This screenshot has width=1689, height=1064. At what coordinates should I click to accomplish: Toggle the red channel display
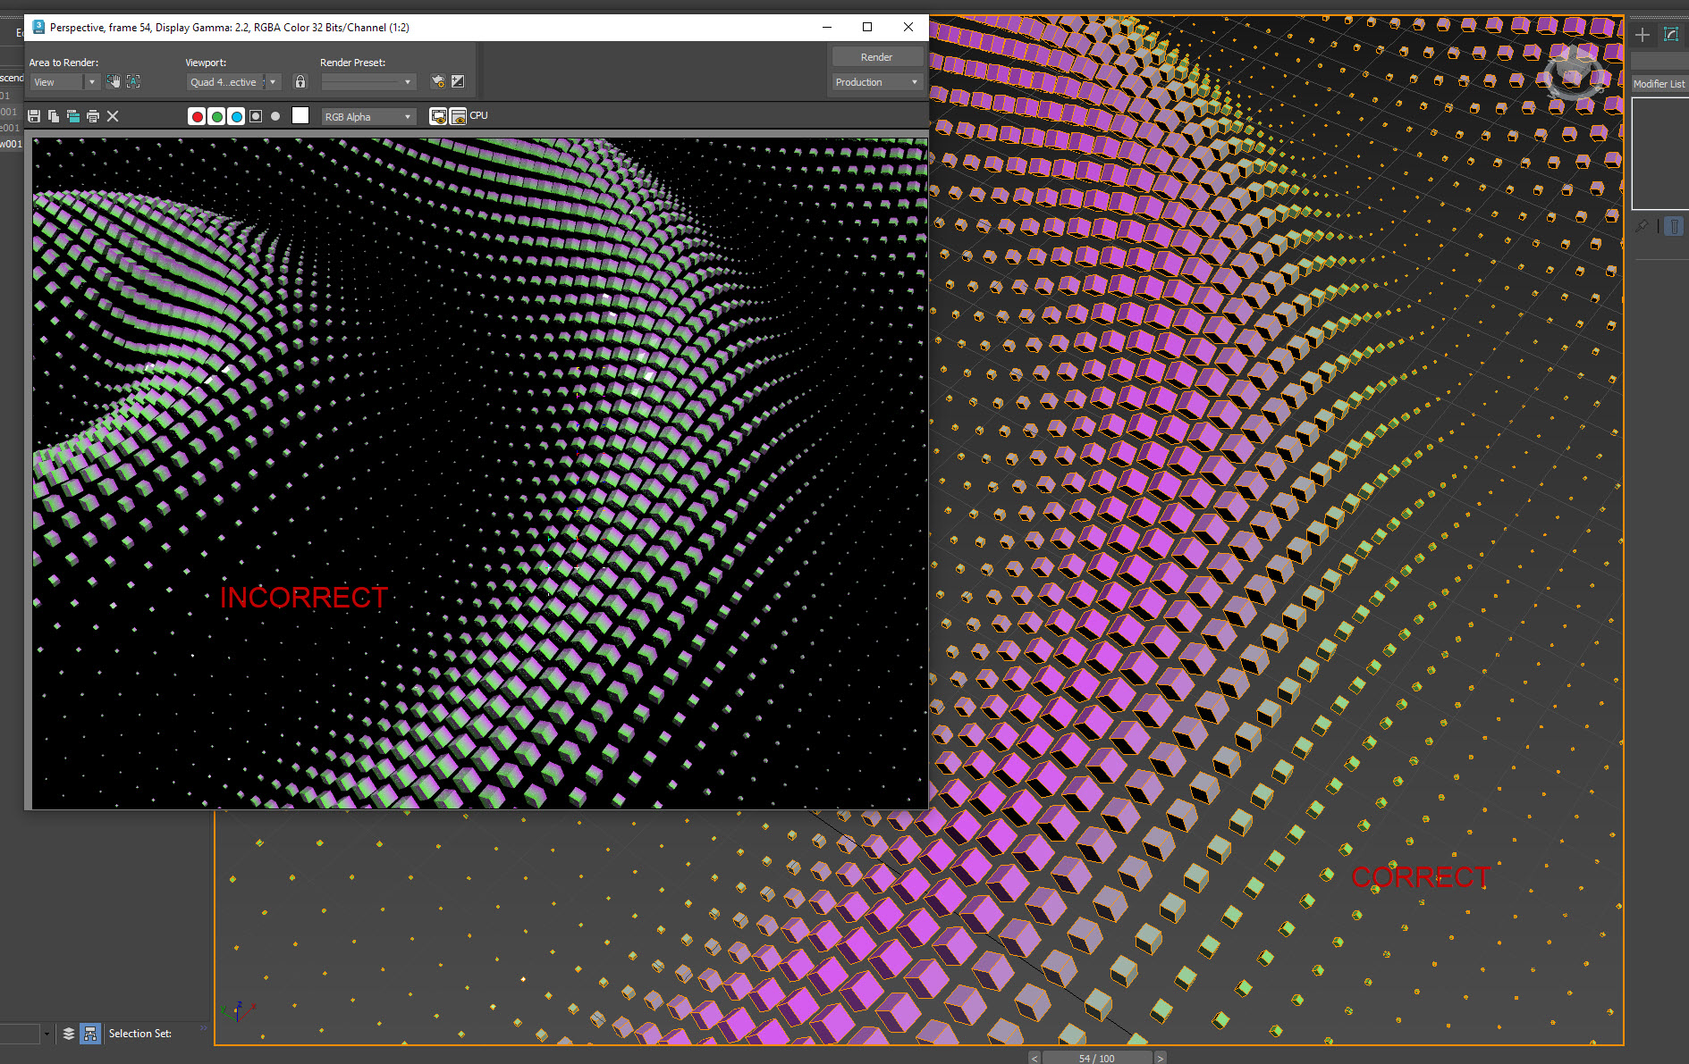197,116
